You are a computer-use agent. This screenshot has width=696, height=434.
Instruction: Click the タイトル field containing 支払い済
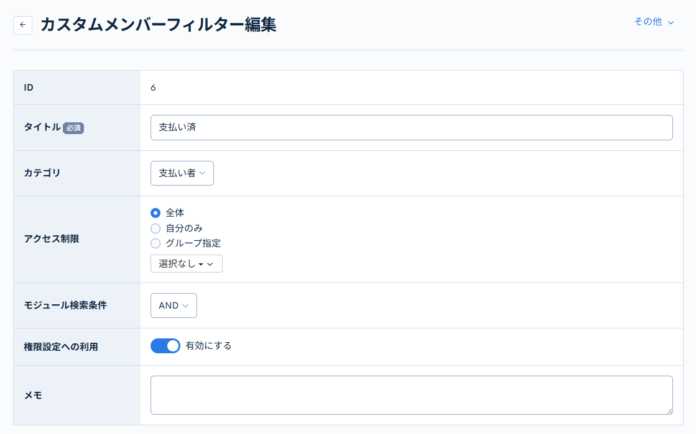[x=411, y=127]
